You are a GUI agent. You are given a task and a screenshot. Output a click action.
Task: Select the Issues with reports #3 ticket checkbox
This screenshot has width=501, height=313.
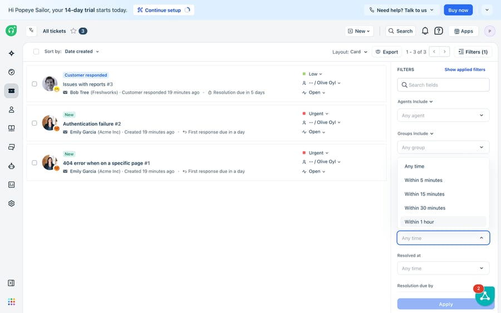(x=35, y=84)
